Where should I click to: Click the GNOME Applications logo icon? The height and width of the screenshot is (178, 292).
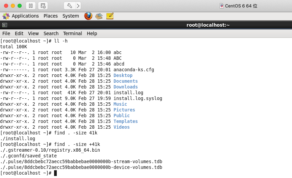(6, 16)
